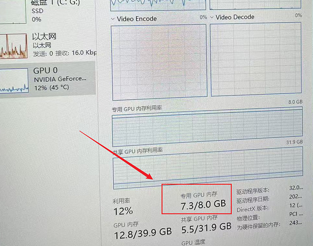Screen dimensions: 313x246
Task: Click inside the Video Encode graph
Action: coord(159,62)
